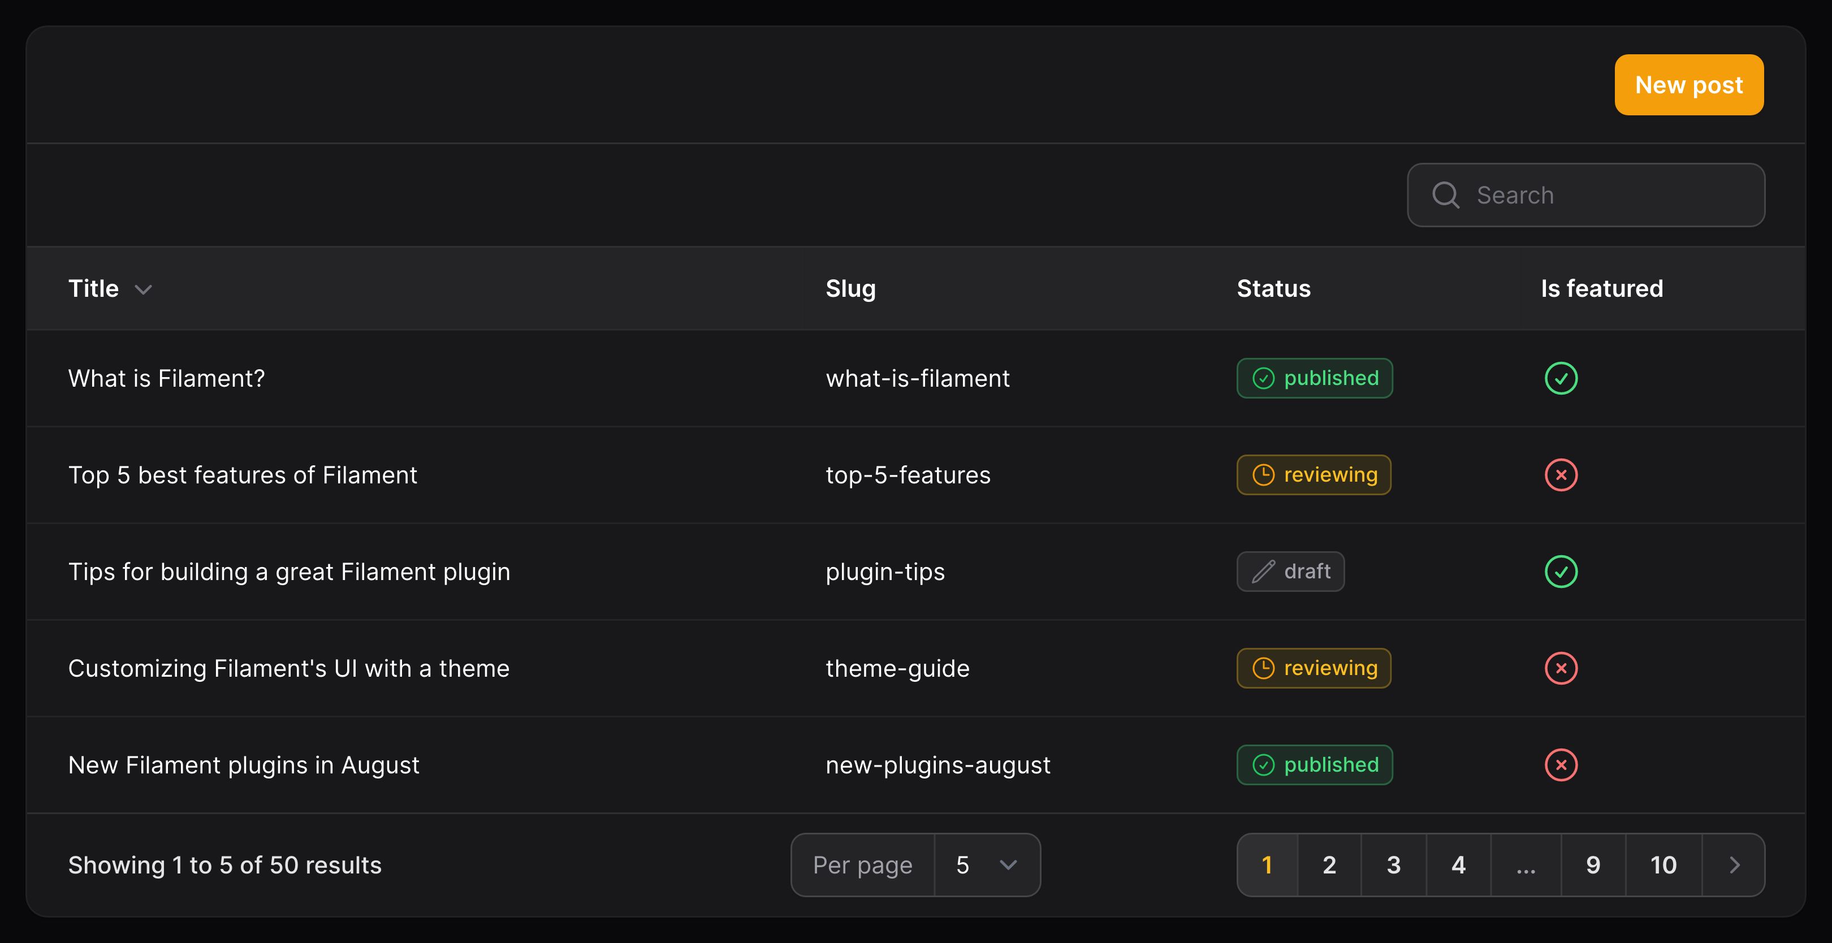The image size is (1832, 943).
Task: Select the what-is-filament slug cell
Action: point(918,378)
